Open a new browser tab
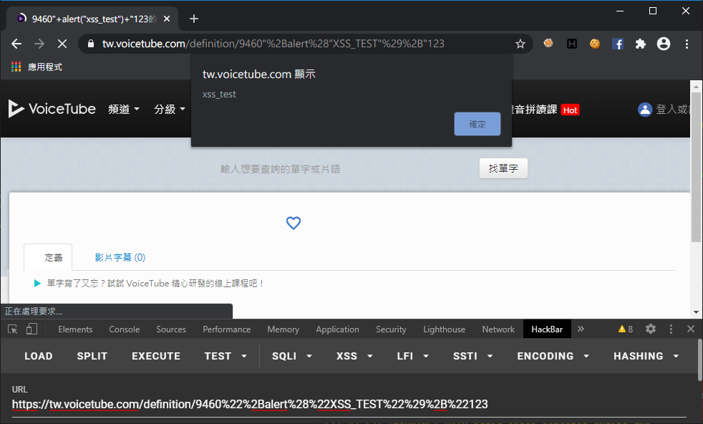Image resolution: width=703 pixels, height=424 pixels. click(194, 19)
